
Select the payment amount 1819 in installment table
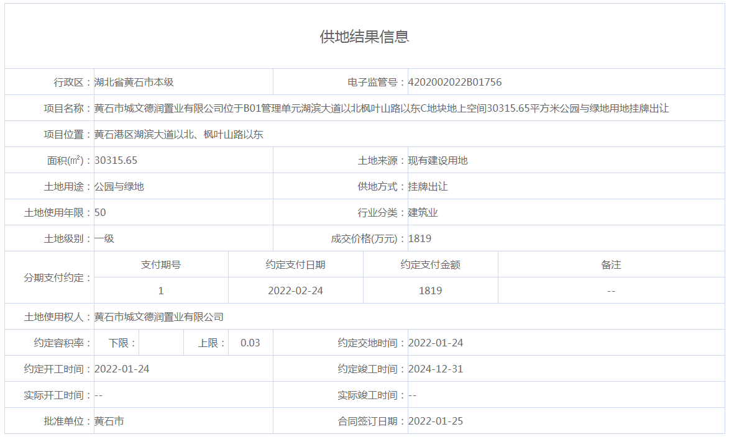tap(431, 291)
